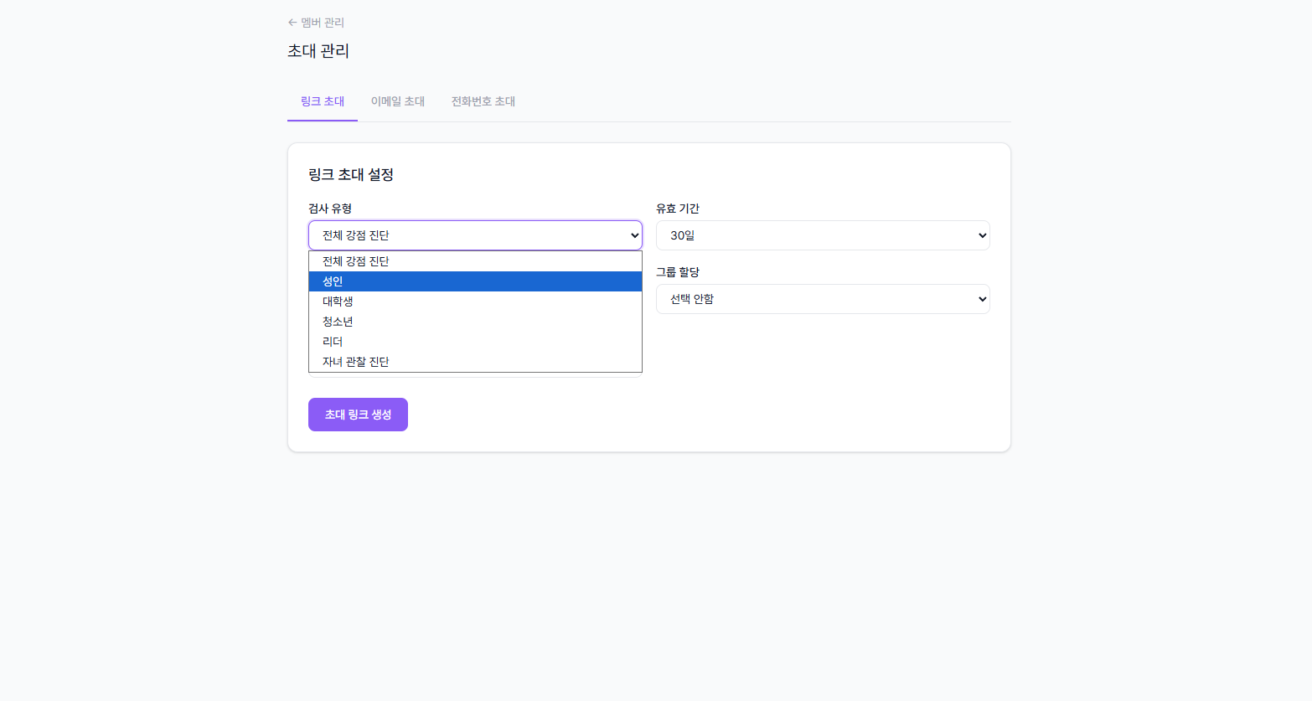Click the back arrow next to 멤버 관리

click(292, 23)
